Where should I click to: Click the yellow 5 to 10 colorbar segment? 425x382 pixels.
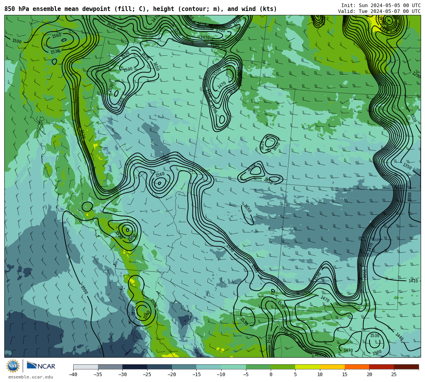coord(308,367)
